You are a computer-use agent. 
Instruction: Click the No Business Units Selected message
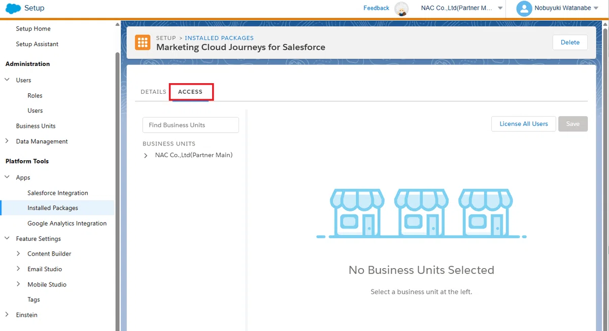[x=421, y=270]
